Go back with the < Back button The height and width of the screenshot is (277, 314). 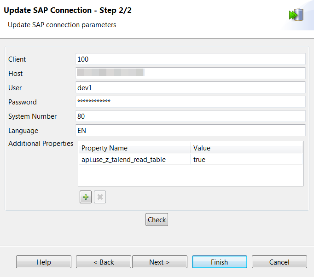104,262
